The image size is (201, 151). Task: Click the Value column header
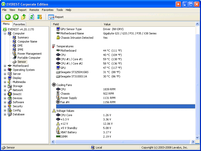pyautogui.click(x=148, y=24)
